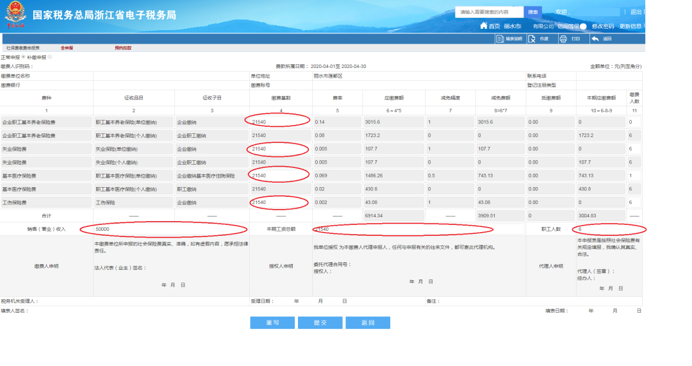Click 本期应缴费额 value 1723.2
The image size is (692, 366).
coord(601,135)
